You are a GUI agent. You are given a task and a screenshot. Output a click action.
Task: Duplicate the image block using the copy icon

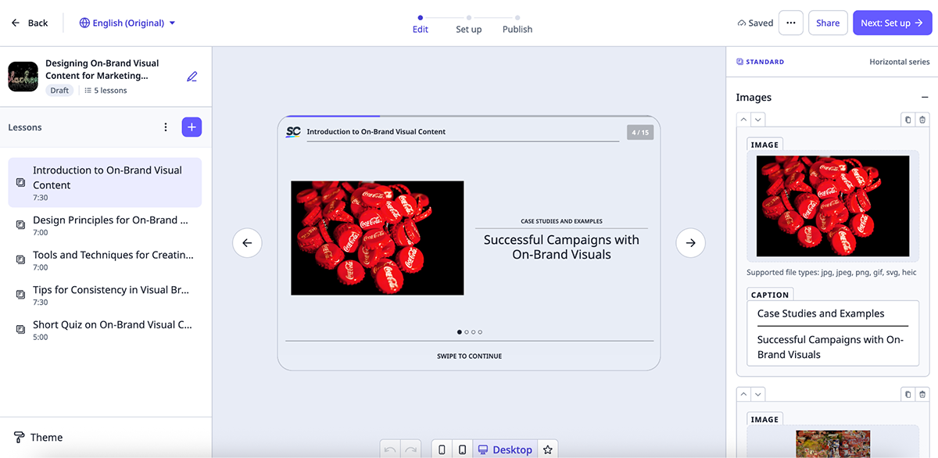coord(907,119)
